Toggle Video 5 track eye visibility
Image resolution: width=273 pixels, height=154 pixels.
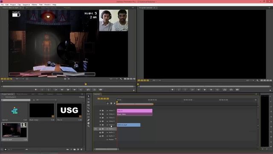click(100, 118)
